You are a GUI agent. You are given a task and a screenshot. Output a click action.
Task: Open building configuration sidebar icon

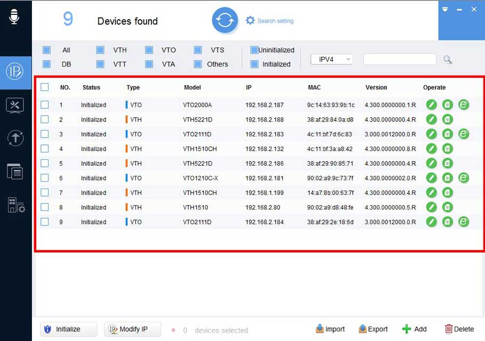[16, 205]
